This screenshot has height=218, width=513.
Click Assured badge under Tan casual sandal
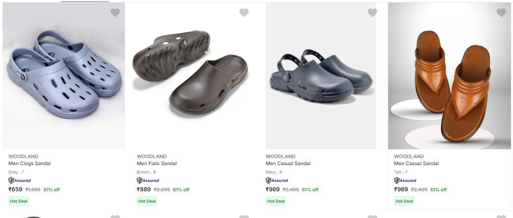(x=405, y=180)
